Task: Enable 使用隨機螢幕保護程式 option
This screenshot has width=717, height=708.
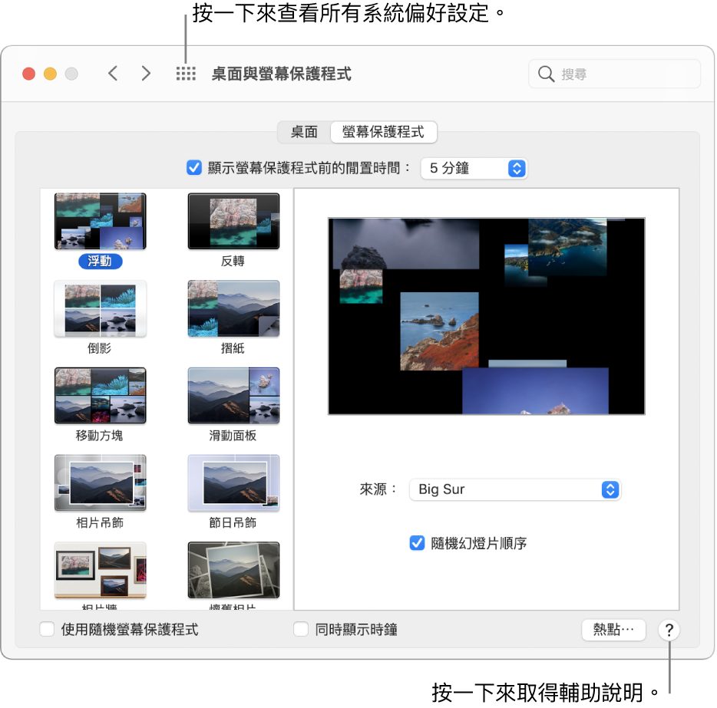Action: (45, 629)
